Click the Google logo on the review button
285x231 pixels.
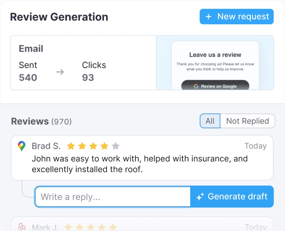(196, 86)
